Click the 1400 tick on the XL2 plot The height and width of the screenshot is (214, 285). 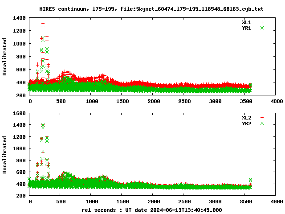19,125
